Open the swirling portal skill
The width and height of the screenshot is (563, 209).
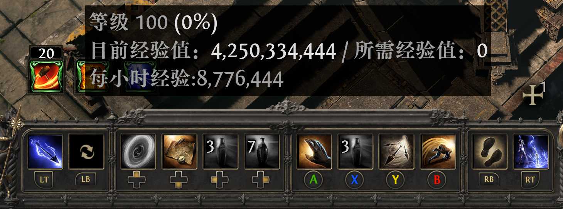coord(138,152)
